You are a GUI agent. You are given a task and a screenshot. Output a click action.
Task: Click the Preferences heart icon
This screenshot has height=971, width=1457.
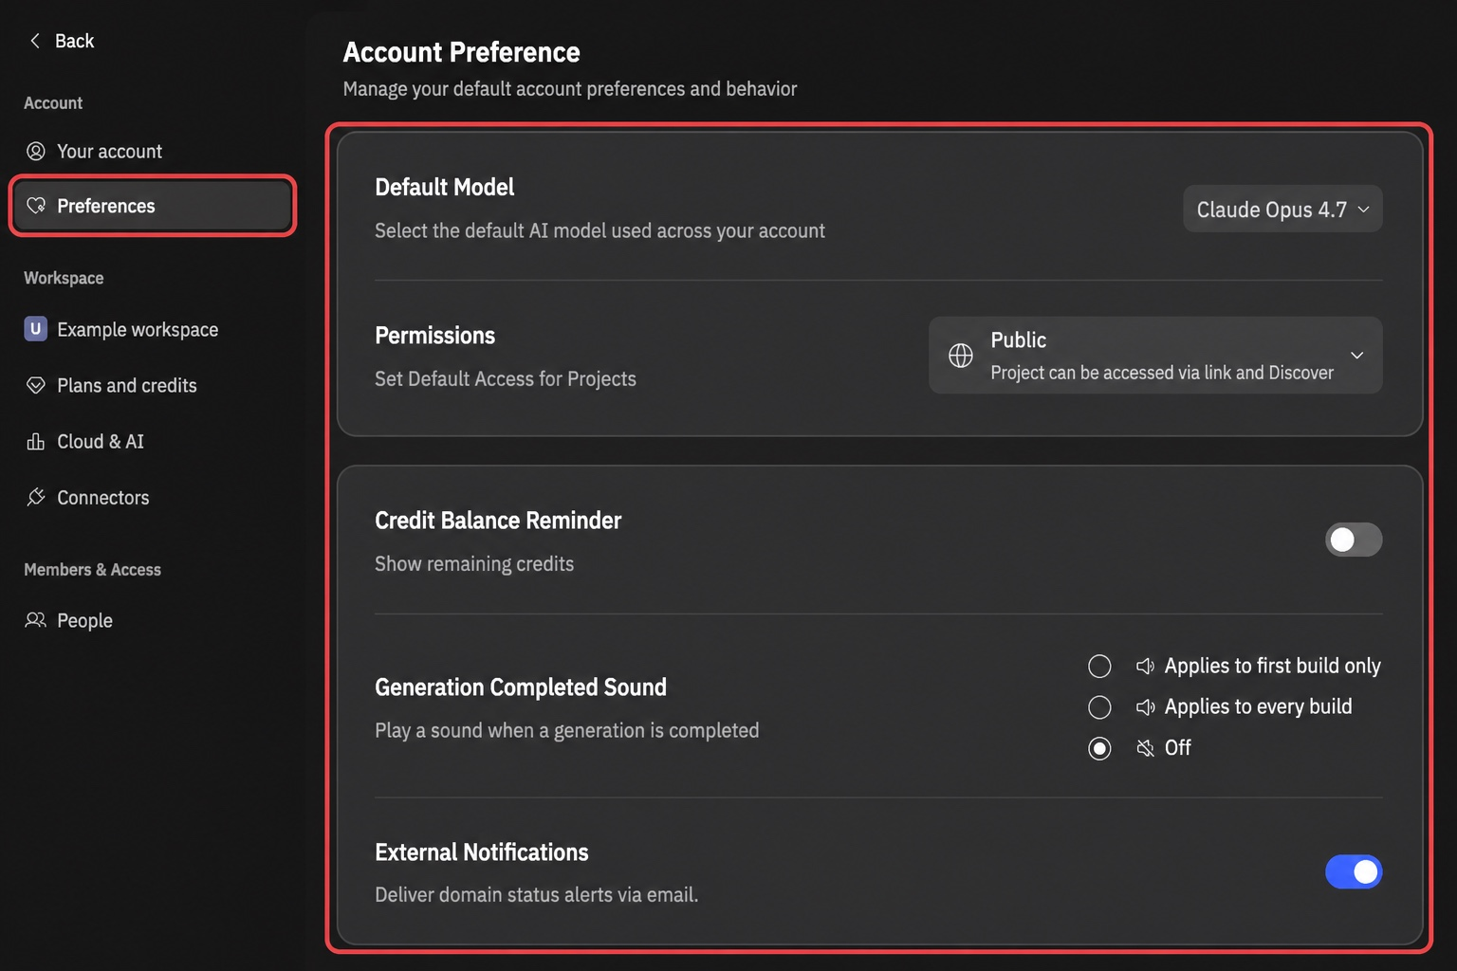36,206
